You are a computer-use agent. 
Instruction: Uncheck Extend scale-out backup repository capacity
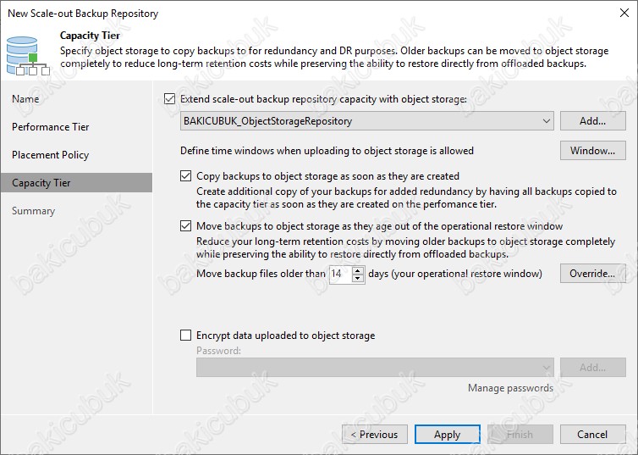click(x=170, y=99)
